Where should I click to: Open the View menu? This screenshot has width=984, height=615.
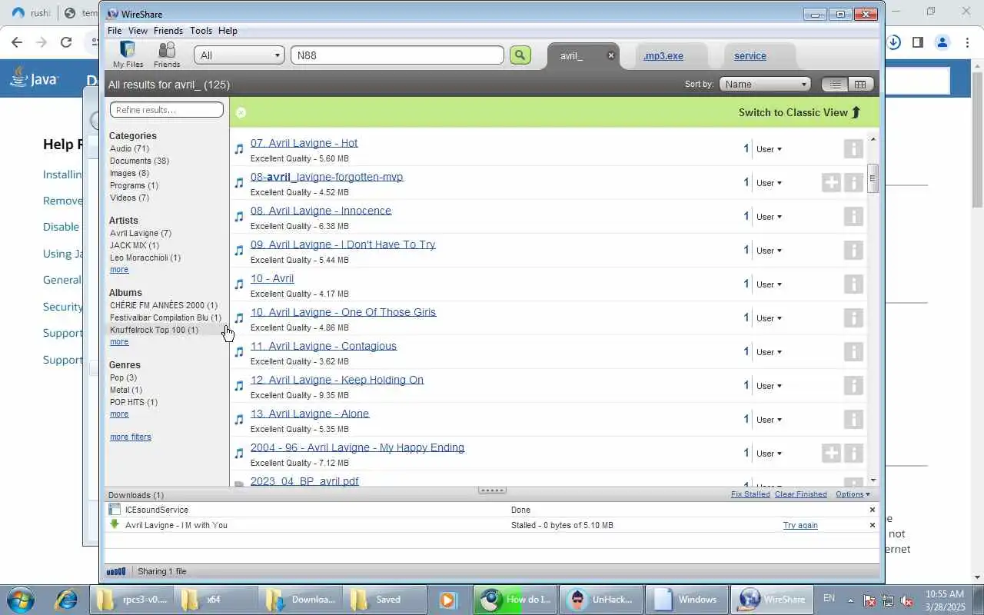(138, 31)
